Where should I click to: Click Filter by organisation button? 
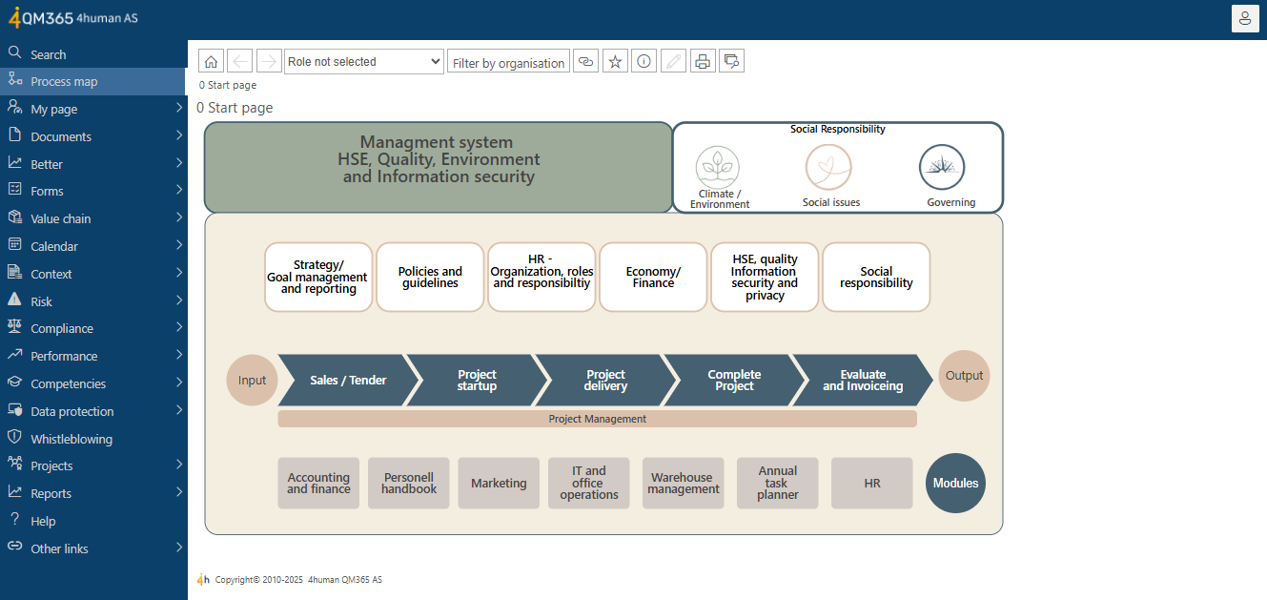[x=508, y=62]
